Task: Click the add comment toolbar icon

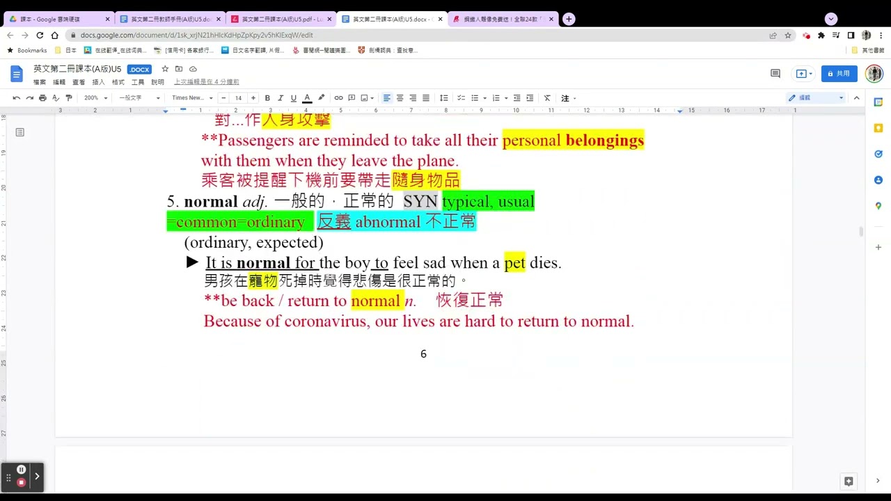Action: point(352,98)
